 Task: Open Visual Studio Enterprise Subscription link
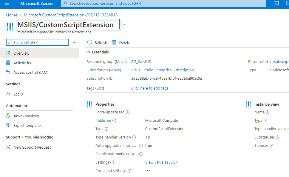[x=162, y=70]
